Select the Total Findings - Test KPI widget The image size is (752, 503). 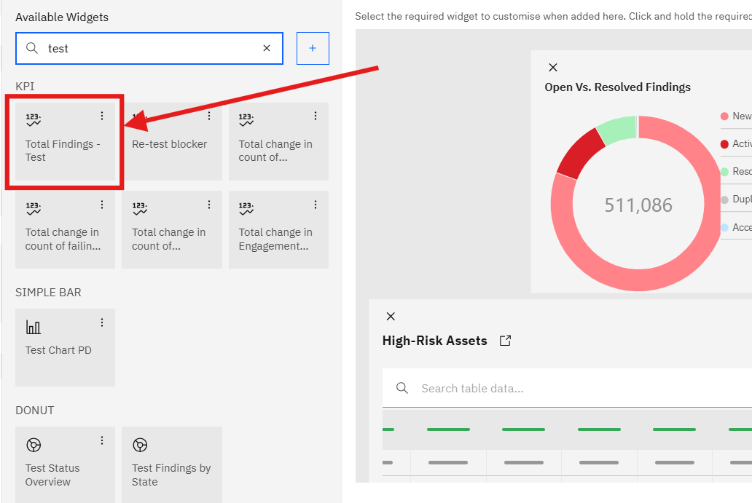coord(66,142)
